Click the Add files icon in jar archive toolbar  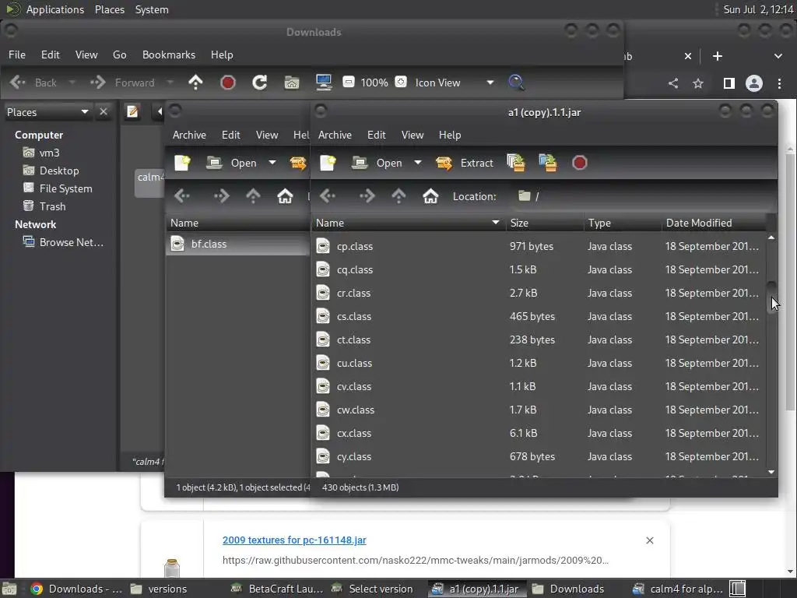[x=516, y=163]
